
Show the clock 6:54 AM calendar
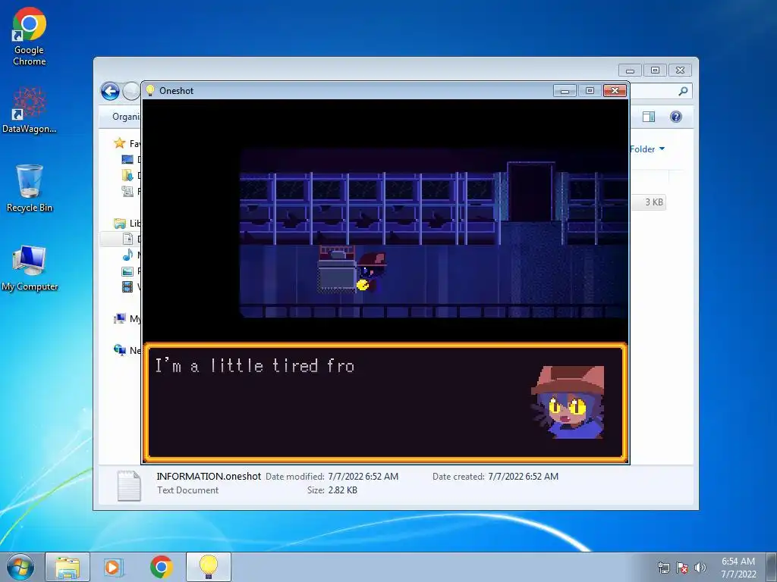click(738, 567)
